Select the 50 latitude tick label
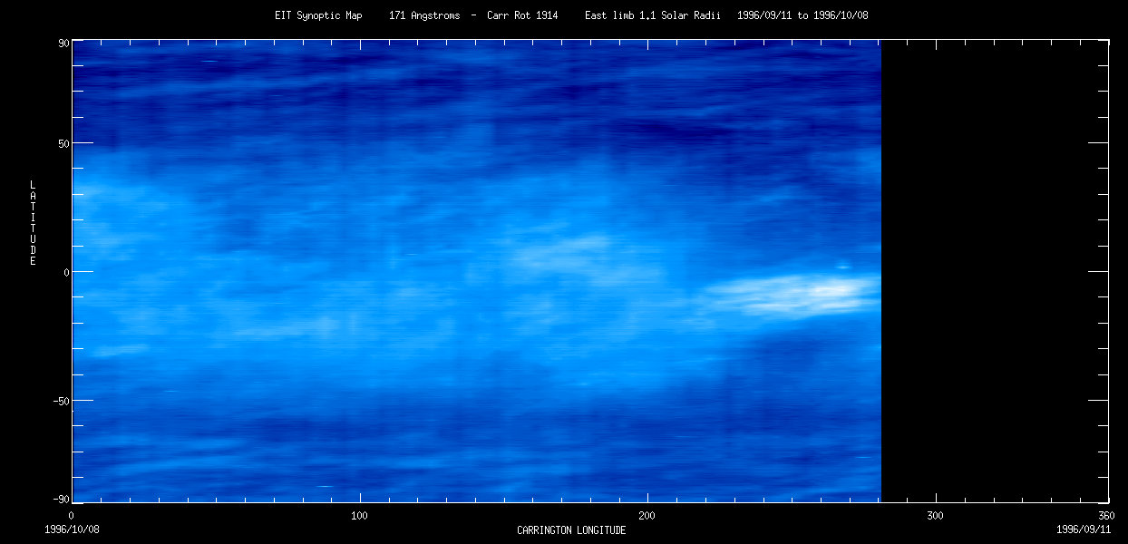Screen dimensions: 1128x544 (x=64, y=143)
